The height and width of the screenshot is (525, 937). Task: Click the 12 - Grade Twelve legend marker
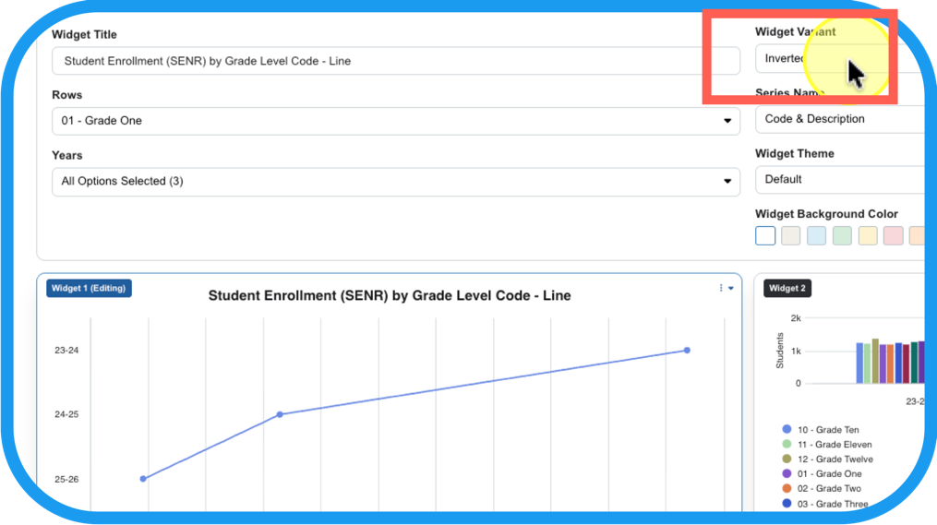(x=787, y=459)
